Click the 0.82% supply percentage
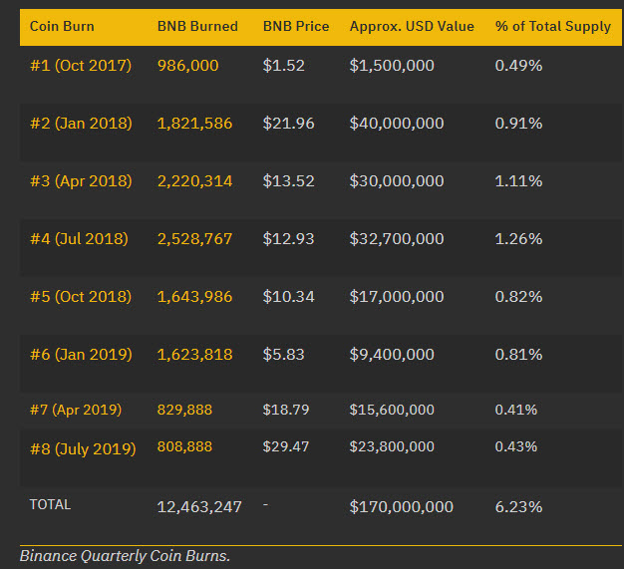The image size is (624, 569). pos(518,297)
